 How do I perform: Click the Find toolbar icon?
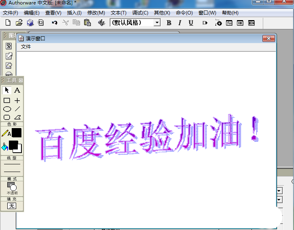[x=102, y=23]
